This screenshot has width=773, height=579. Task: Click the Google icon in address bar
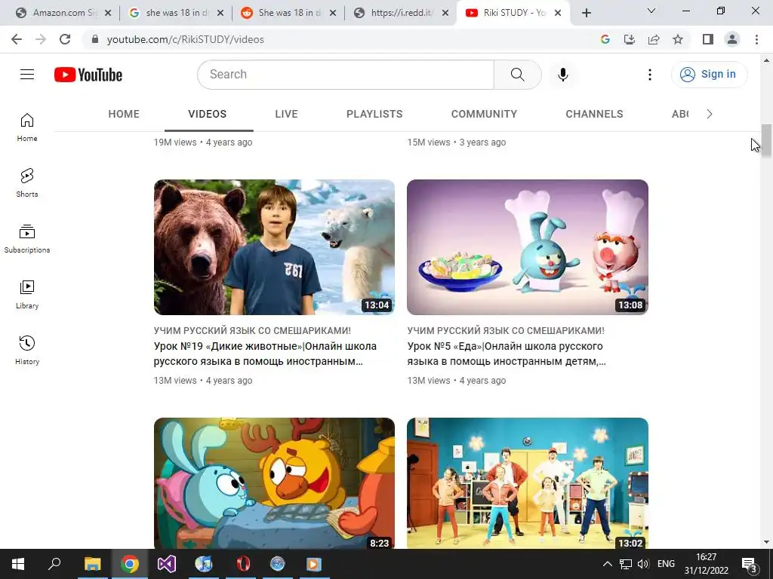tap(605, 39)
